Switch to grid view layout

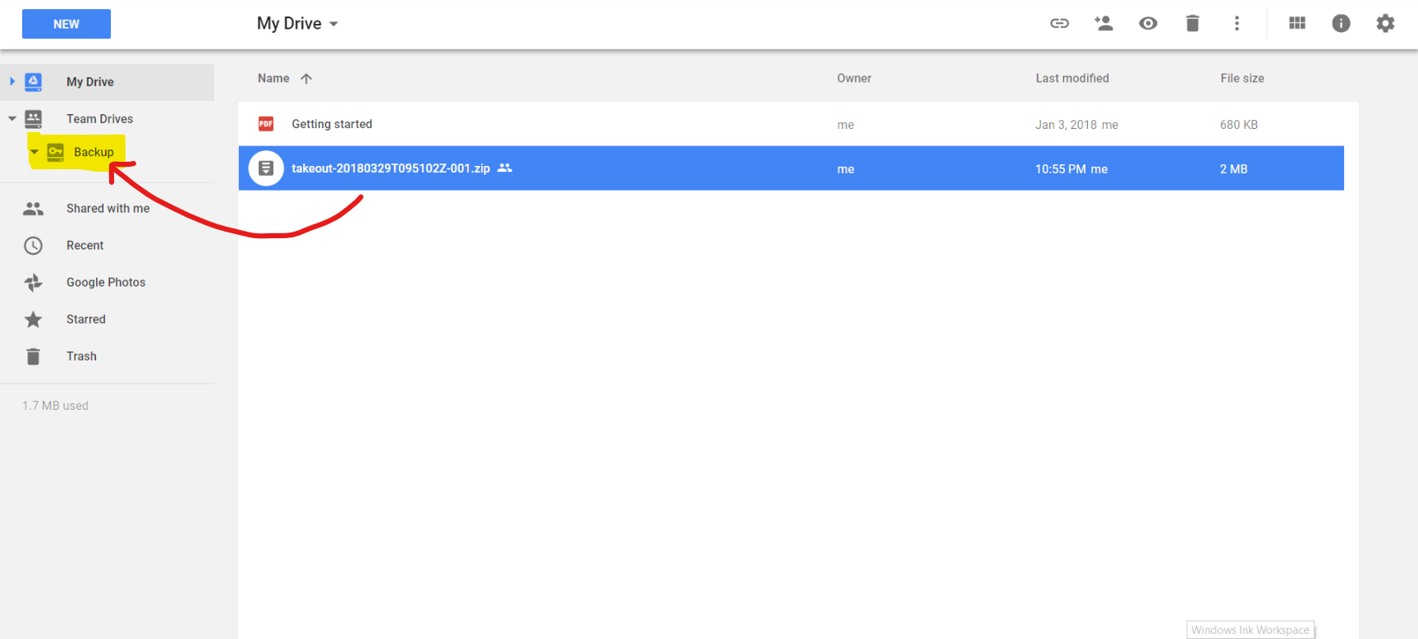pyautogui.click(x=1297, y=24)
